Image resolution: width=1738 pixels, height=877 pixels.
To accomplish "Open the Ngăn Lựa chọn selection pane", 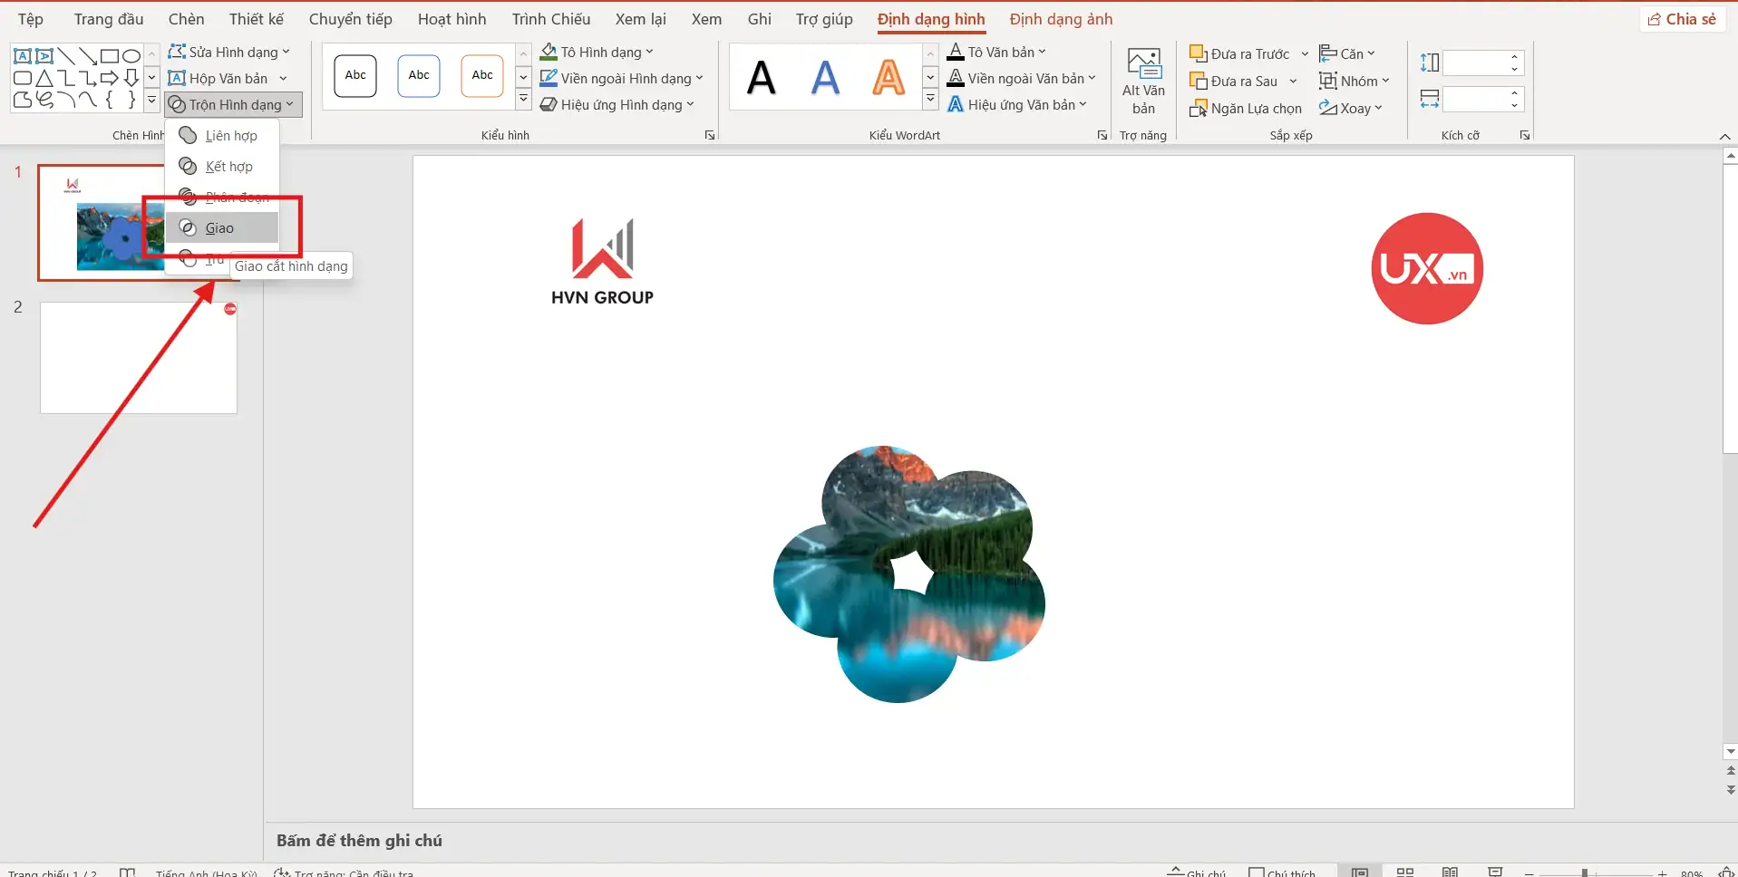I will (1246, 109).
